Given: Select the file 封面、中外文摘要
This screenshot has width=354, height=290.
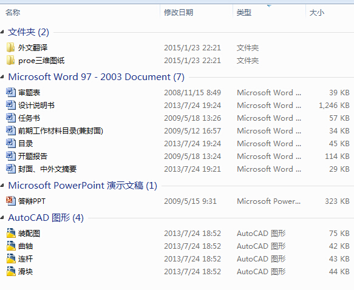Looking at the screenshot, I should pyautogui.click(x=47, y=169).
